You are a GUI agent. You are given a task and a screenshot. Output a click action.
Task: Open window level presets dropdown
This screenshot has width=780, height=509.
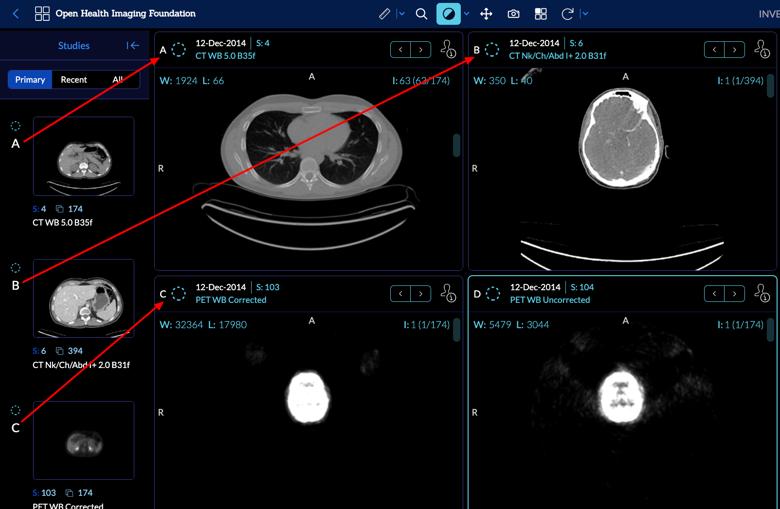(x=467, y=14)
